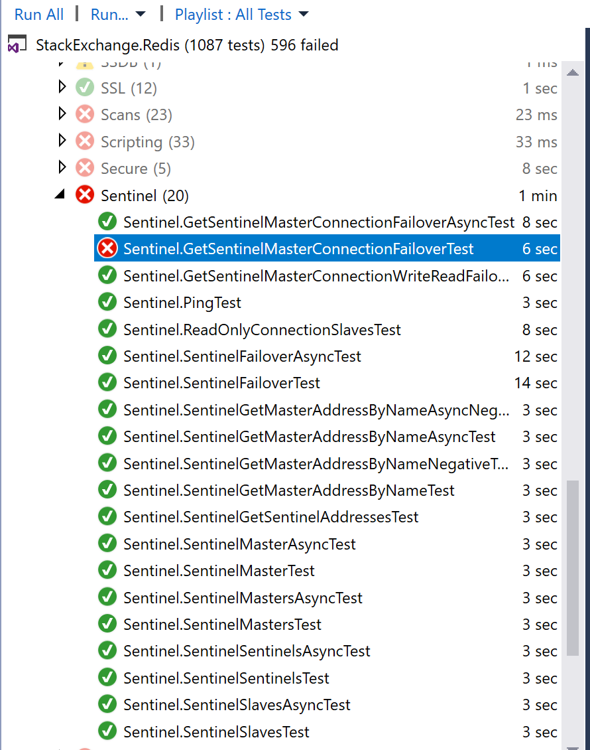Click passed icon of Sentinel.SentinelSentinelsTest
590x750 pixels.
click(107, 677)
